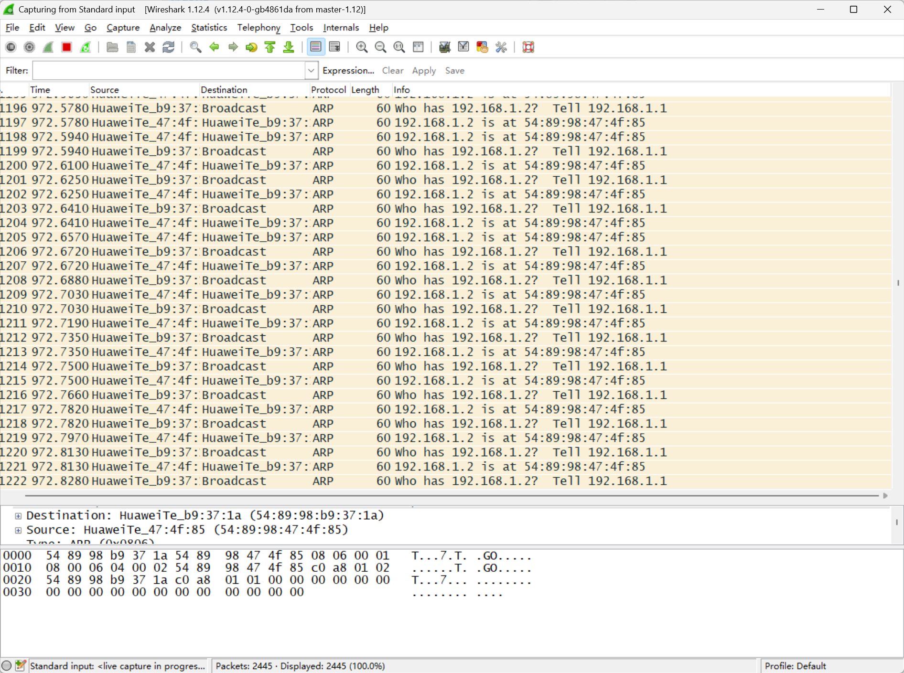Open the capture interfaces list
Viewport: 904px width, 673px height.
point(11,47)
